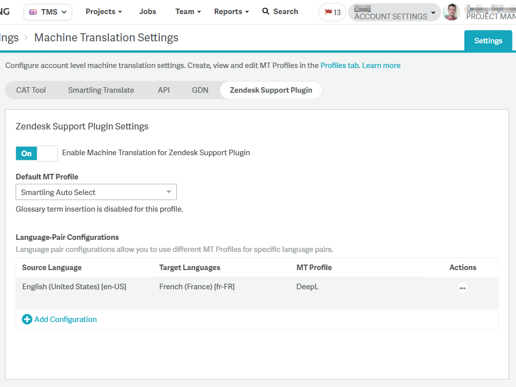
Task: Switch to the GDN tab
Action: tap(200, 90)
